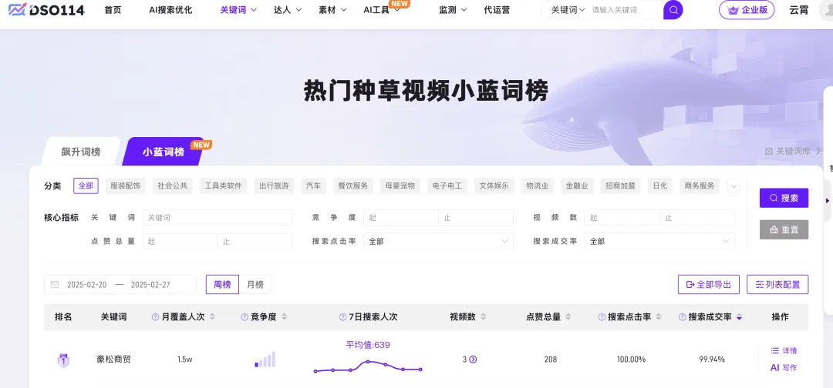Screen dimensions: 833x388
Task: Click the 全部导出 export button
Action: 708,284
